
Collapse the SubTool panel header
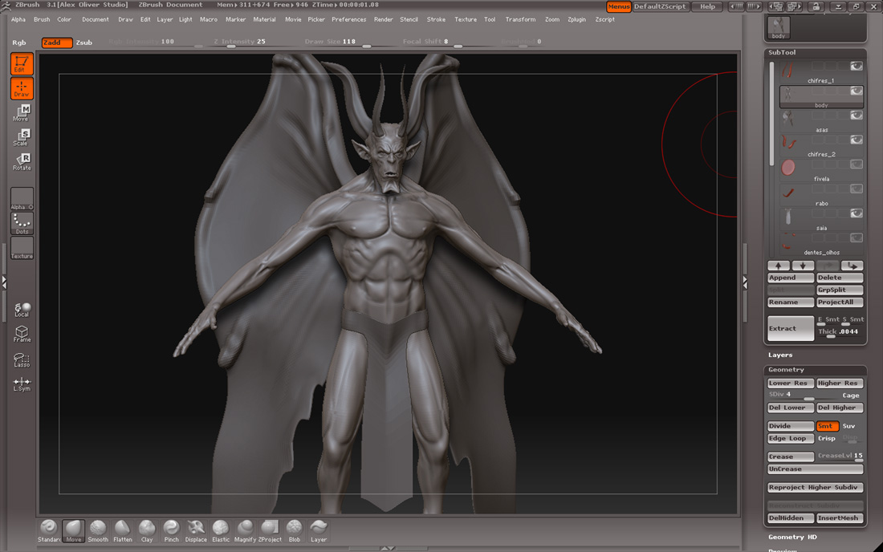pos(782,52)
